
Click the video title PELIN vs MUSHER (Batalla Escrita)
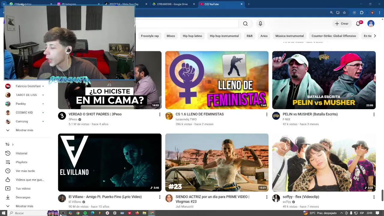[310, 114]
